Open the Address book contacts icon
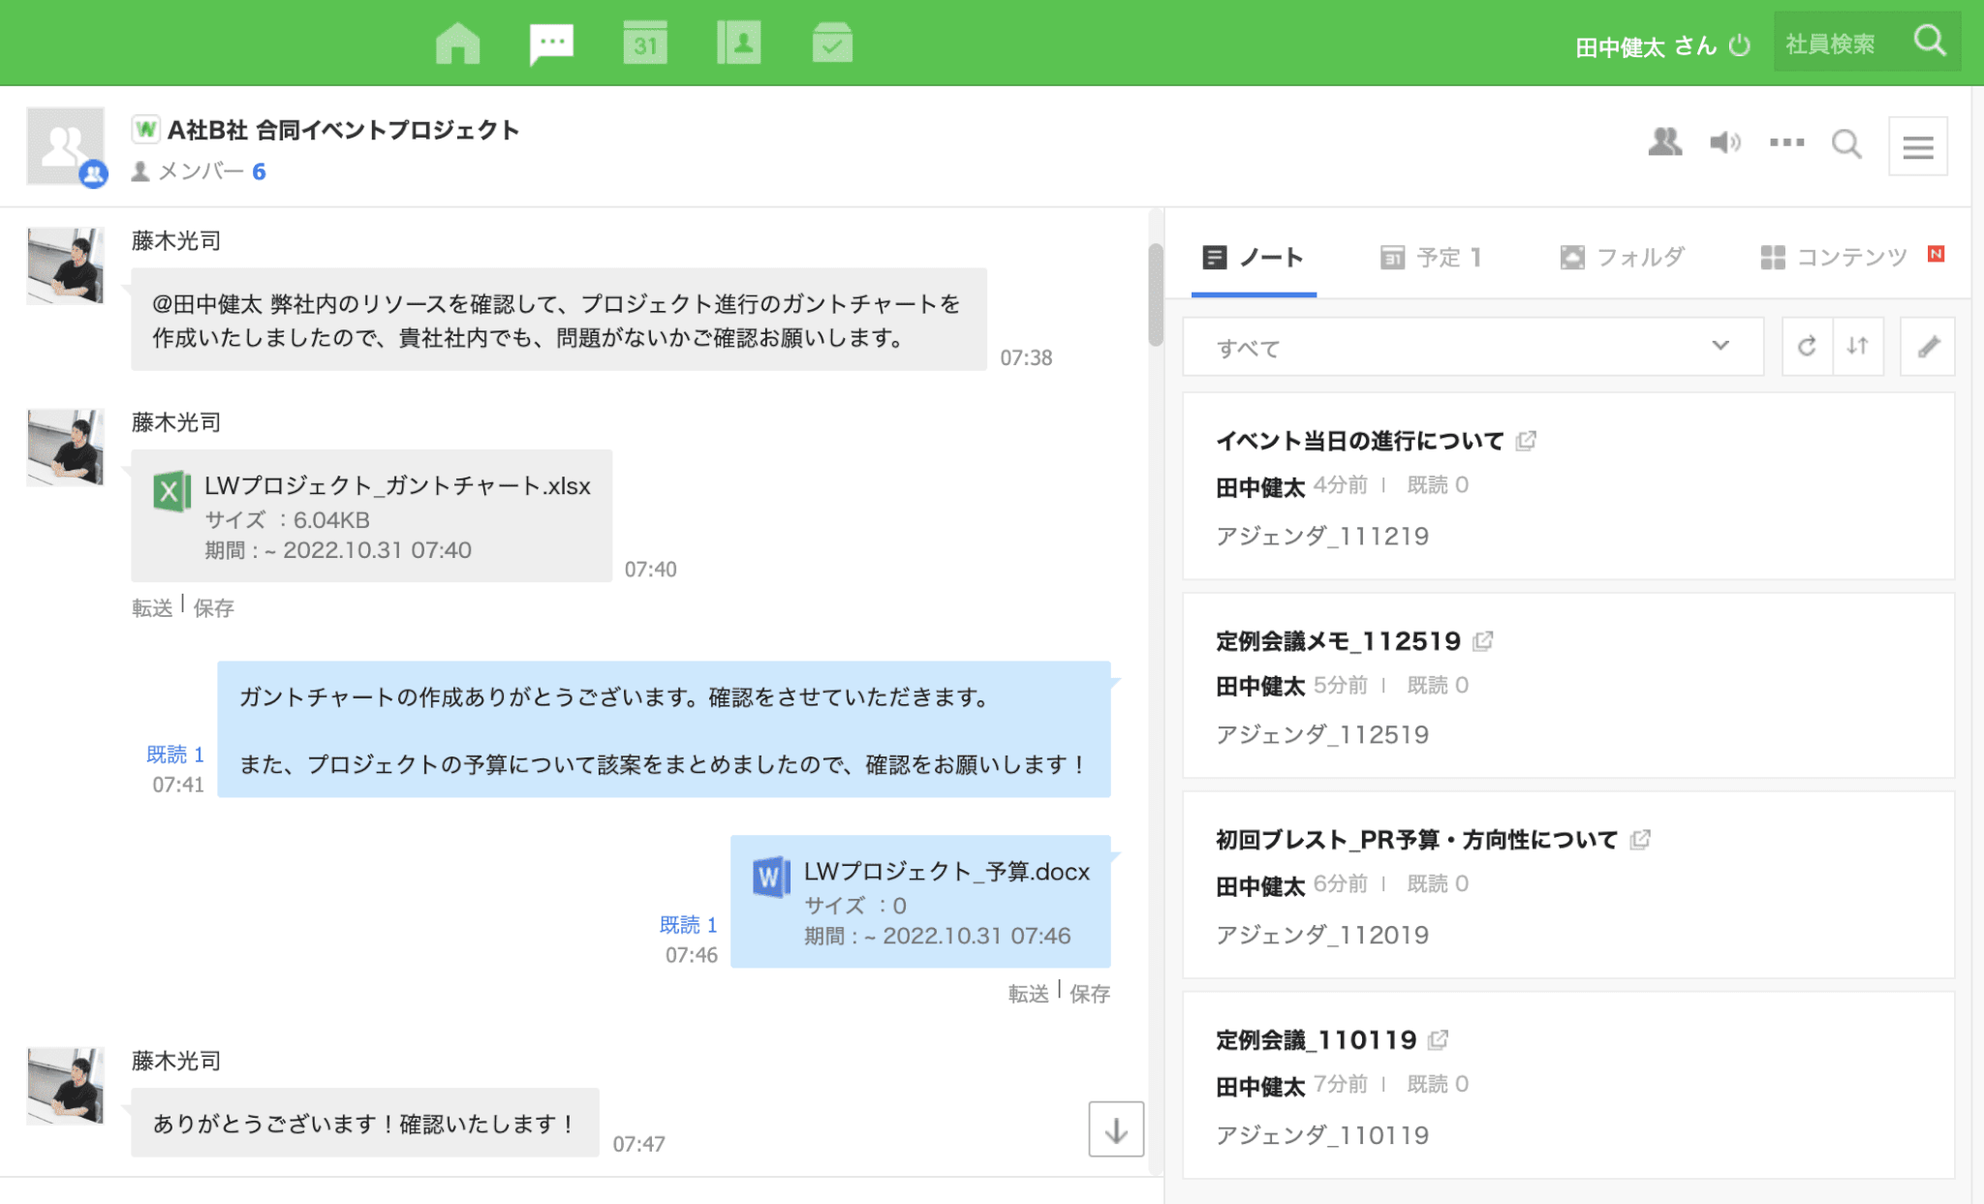The height and width of the screenshot is (1204, 1984). click(738, 44)
